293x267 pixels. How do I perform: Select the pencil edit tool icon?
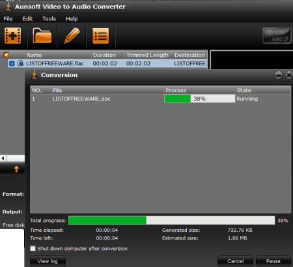72,35
